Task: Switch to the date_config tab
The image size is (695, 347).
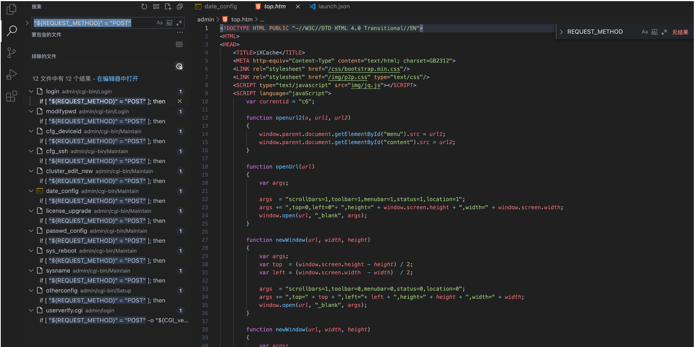Action: [220, 6]
